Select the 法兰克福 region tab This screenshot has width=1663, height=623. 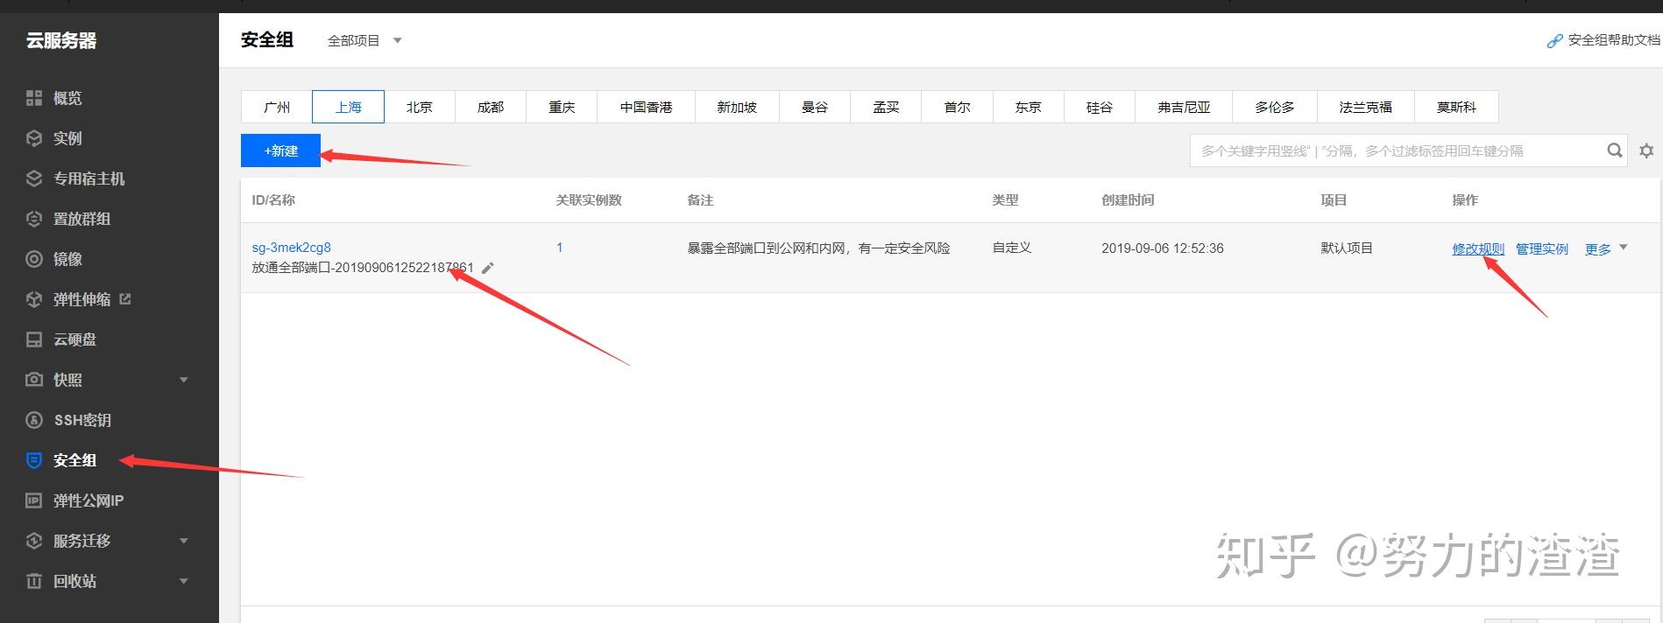(x=1365, y=107)
